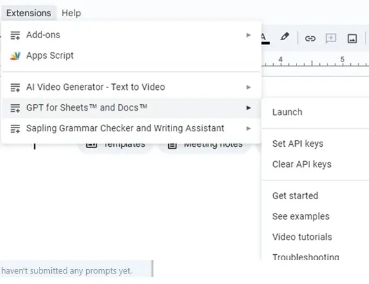The height and width of the screenshot is (284, 369).
Task: Expand the Add-ons submenu arrow
Action: click(x=249, y=36)
